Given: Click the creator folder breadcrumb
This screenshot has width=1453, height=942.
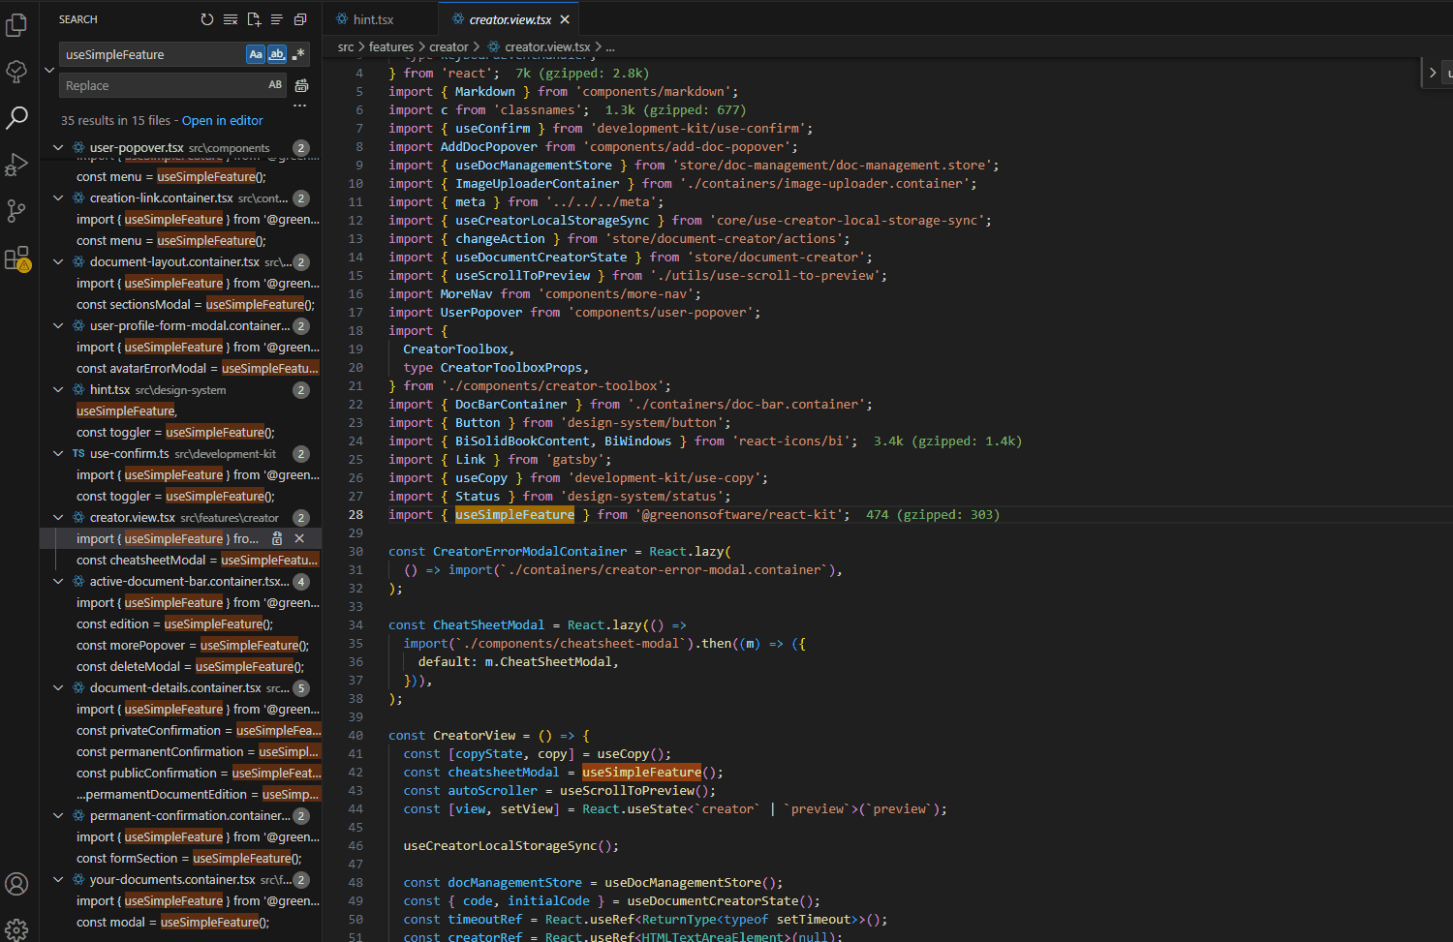Looking at the screenshot, I should click(448, 46).
